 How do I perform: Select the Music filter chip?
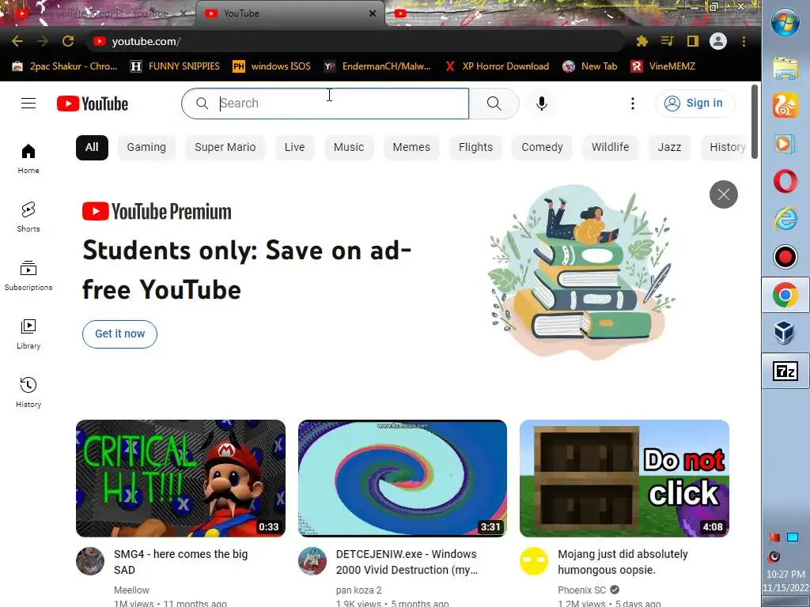(349, 148)
